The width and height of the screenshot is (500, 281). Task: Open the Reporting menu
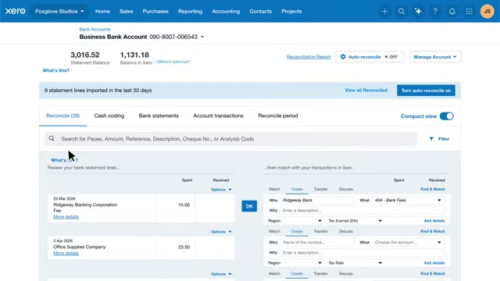tap(190, 11)
